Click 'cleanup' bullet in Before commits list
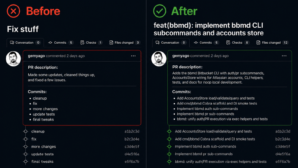298x168 pixels. pyautogui.click(x=40, y=98)
